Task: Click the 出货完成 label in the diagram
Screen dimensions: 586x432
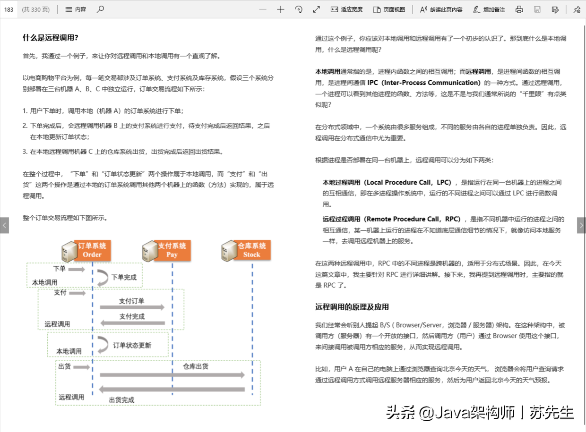Action: click(x=121, y=400)
